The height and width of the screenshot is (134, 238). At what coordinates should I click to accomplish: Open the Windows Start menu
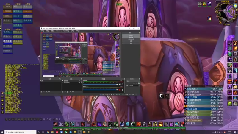[x=2, y=132]
